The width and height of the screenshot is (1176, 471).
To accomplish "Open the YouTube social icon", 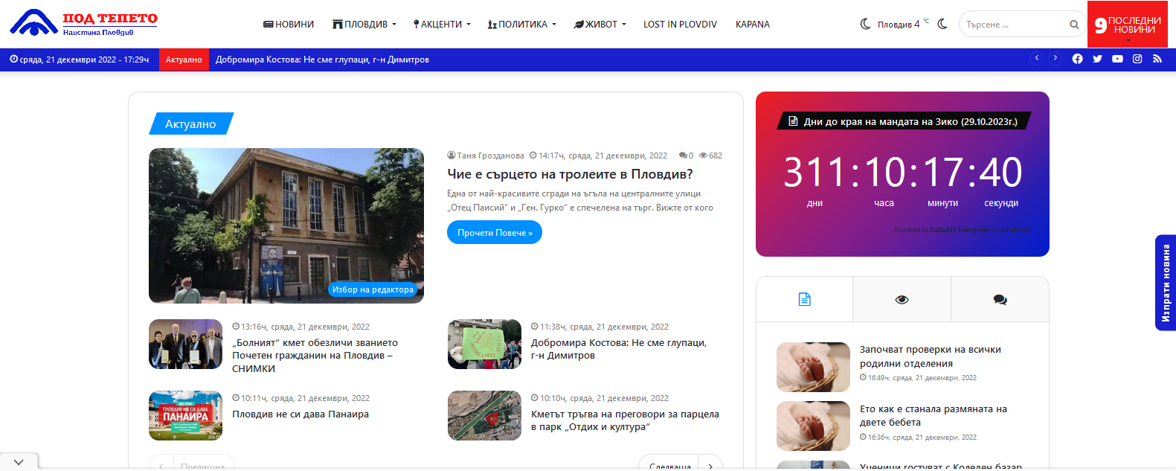I will 1117,60.
